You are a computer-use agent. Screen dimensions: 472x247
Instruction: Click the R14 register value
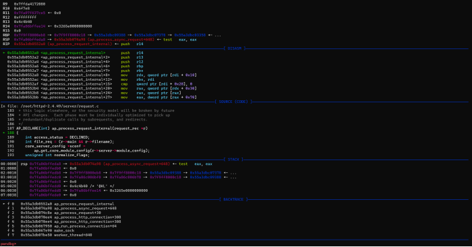coord(30,26)
